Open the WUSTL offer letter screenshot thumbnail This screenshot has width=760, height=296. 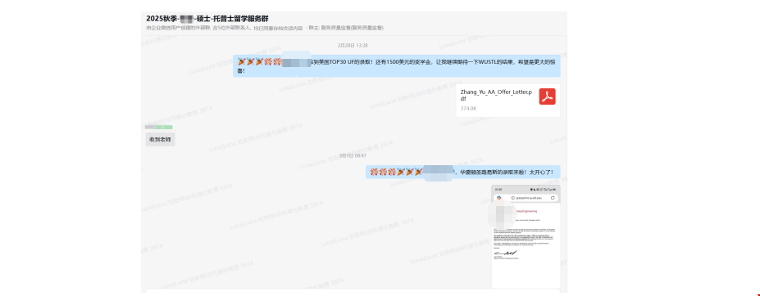526,236
